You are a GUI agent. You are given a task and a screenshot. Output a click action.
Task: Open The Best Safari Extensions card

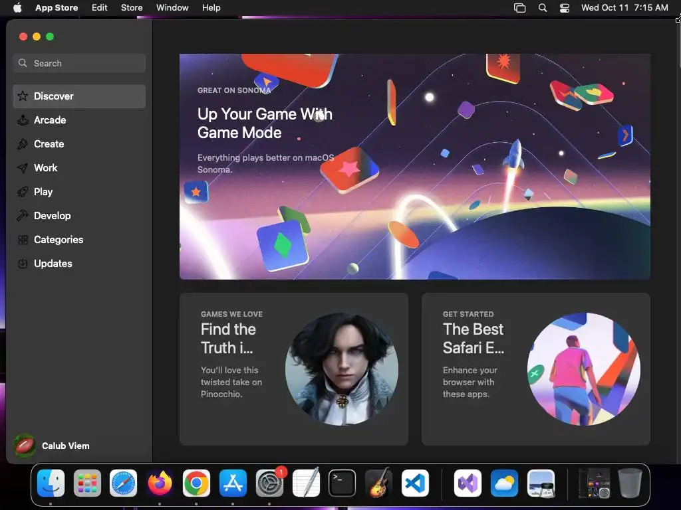(536, 369)
